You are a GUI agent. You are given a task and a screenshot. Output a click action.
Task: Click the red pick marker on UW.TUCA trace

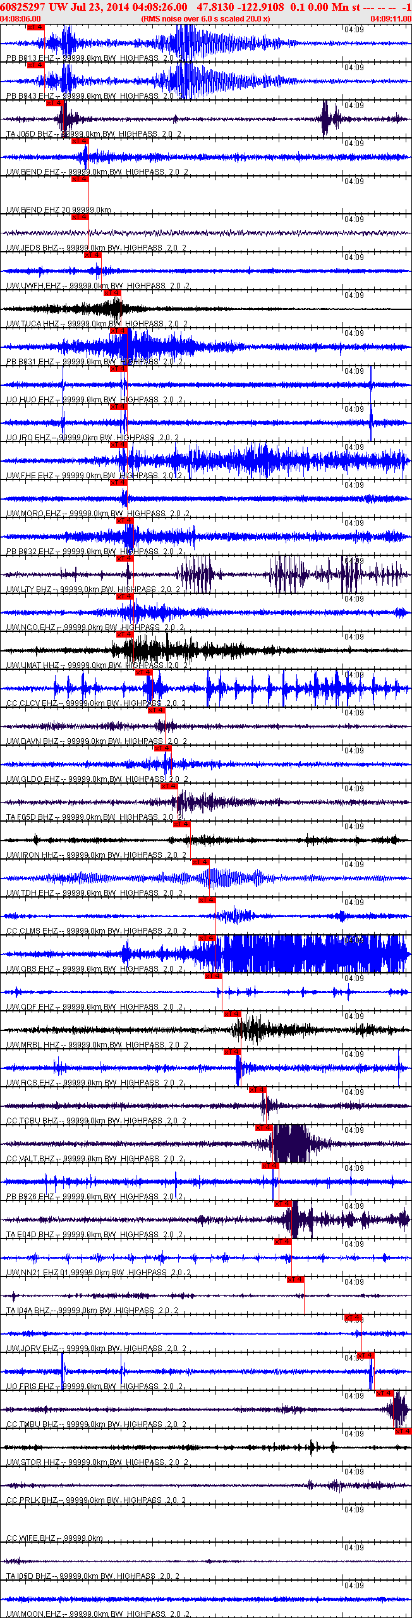(x=112, y=293)
